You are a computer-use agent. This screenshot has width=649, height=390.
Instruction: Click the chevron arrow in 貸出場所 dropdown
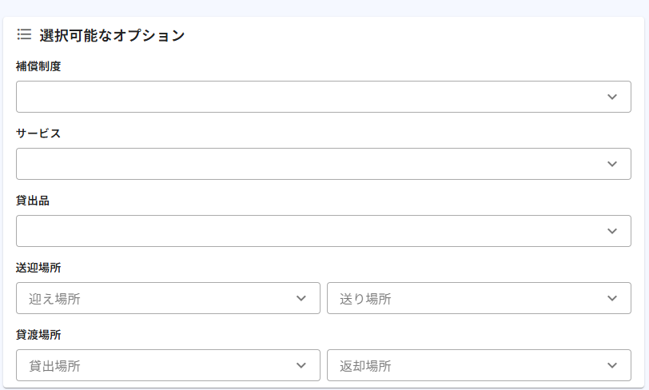[301, 365]
